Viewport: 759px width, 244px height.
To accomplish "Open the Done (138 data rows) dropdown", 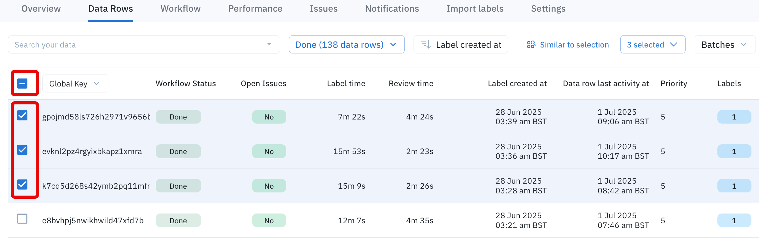I will 346,45.
